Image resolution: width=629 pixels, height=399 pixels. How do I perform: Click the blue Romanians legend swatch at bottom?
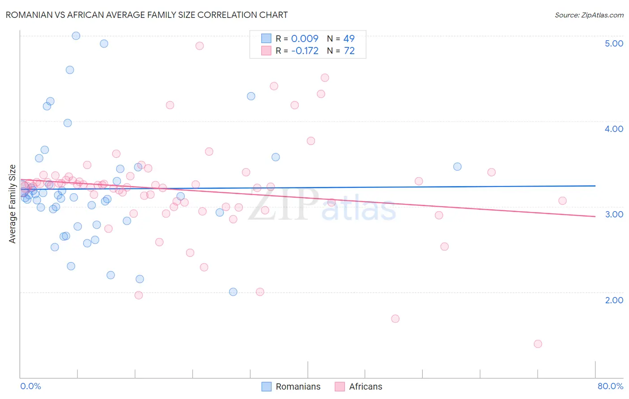(266, 386)
